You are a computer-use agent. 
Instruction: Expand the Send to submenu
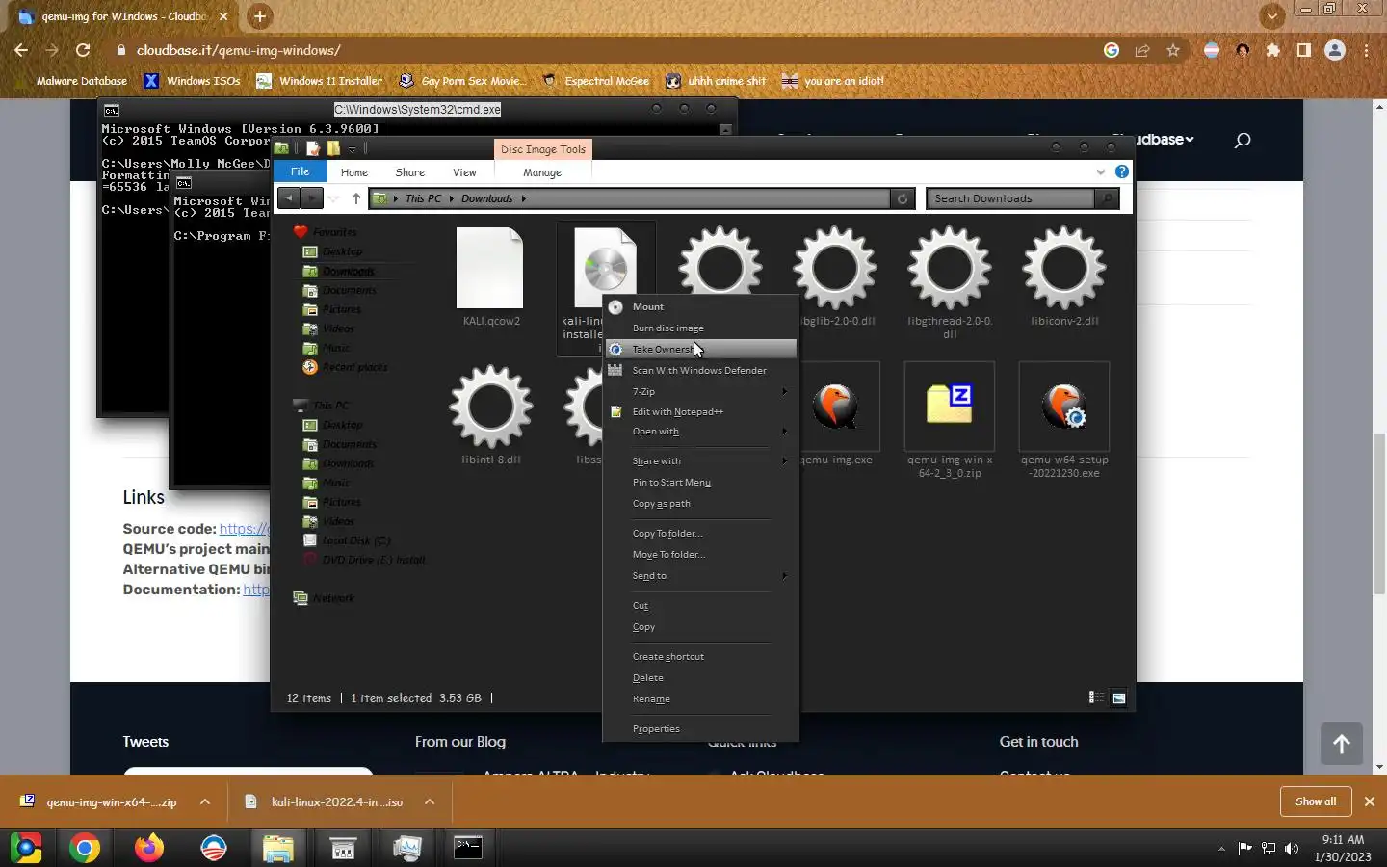(x=700, y=575)
